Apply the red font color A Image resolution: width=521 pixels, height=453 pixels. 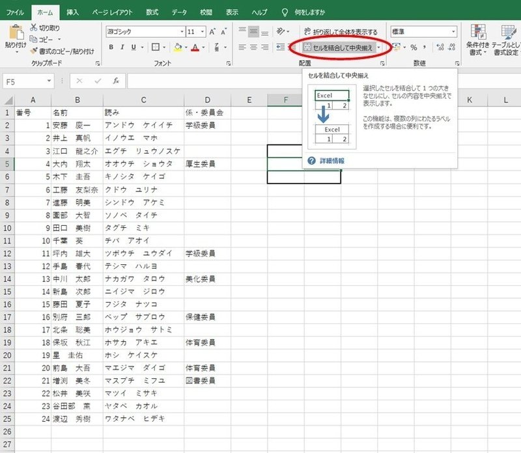coord(195,47)
